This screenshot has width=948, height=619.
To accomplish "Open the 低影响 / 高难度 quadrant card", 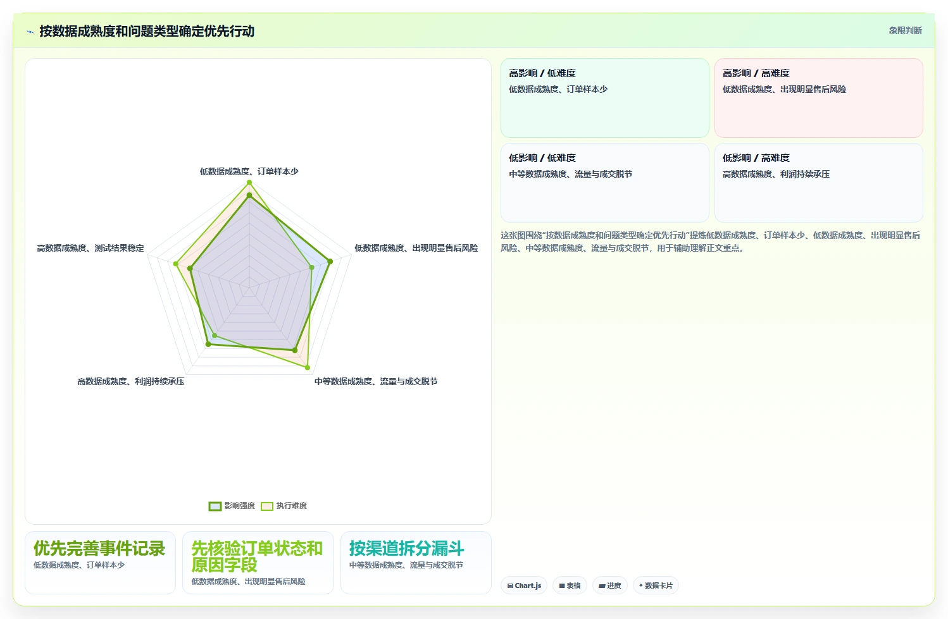I will (x=818, y=183).
